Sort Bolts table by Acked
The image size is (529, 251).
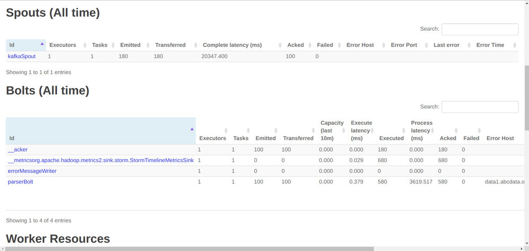(x=448, y=131)
